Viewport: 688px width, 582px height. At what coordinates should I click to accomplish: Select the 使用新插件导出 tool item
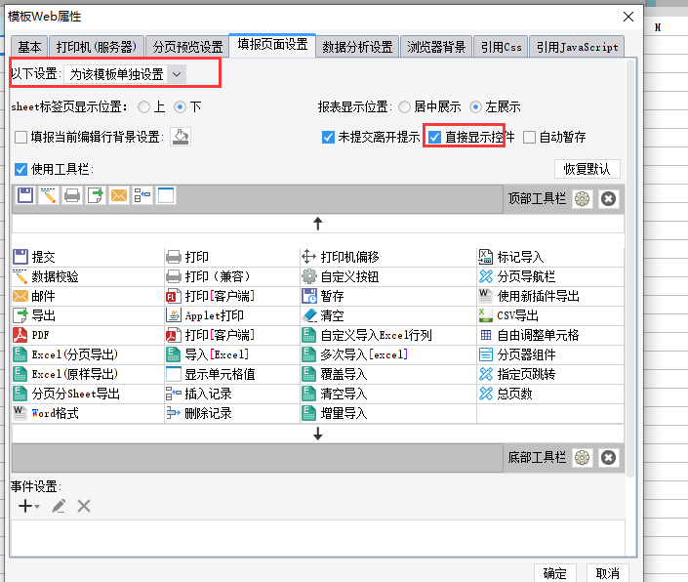point(550,296)
